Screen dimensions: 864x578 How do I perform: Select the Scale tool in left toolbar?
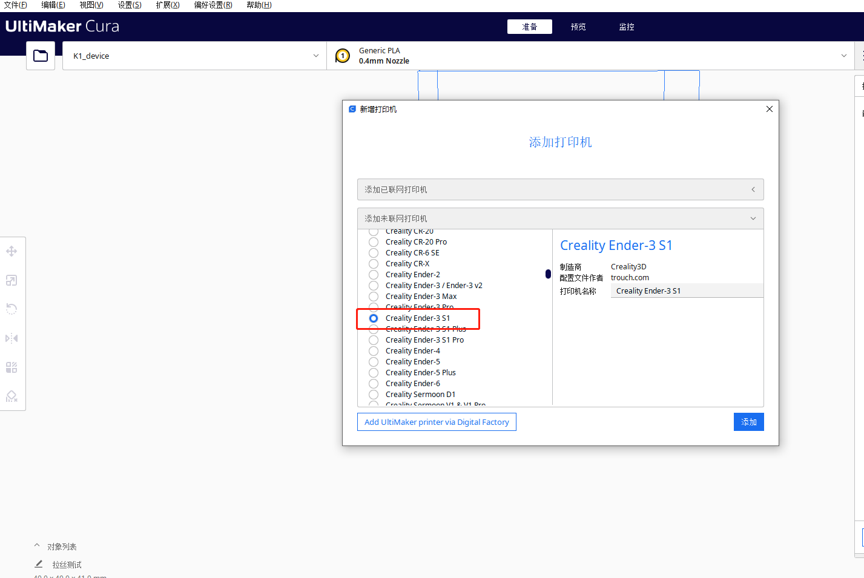(x=12, y=280)
